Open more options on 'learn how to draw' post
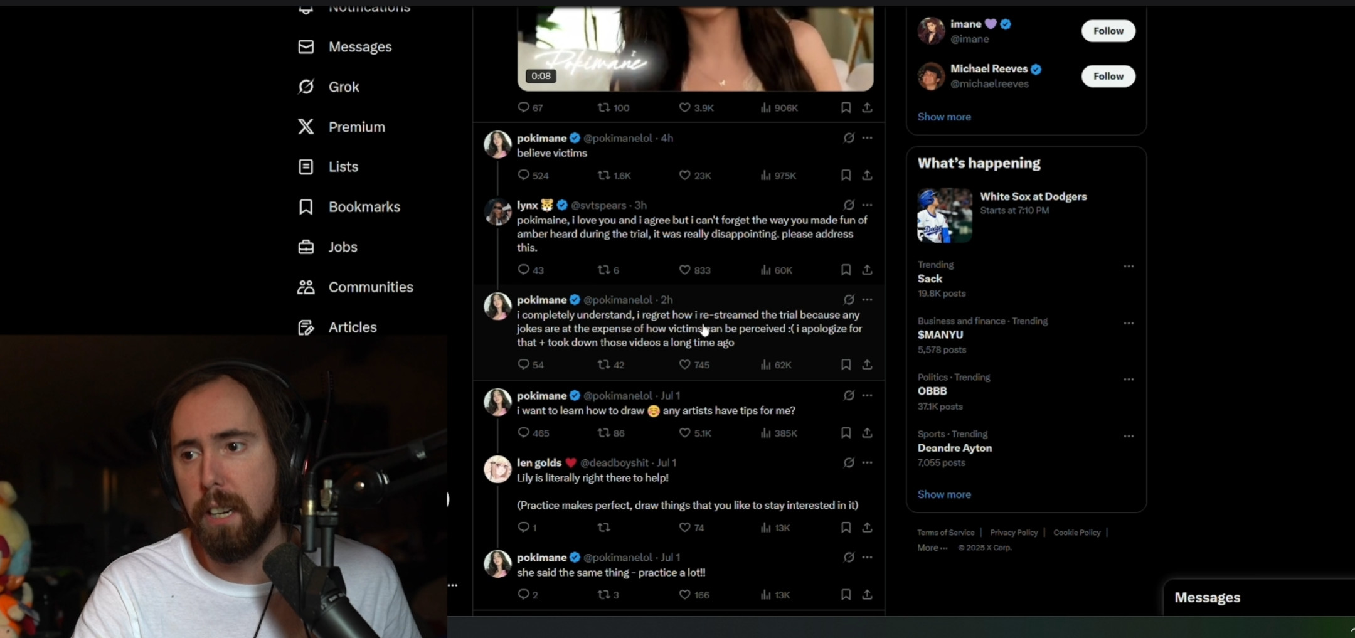Image resolution: width=1355 pixels, height=638 pixels. (x=867, y=396)
